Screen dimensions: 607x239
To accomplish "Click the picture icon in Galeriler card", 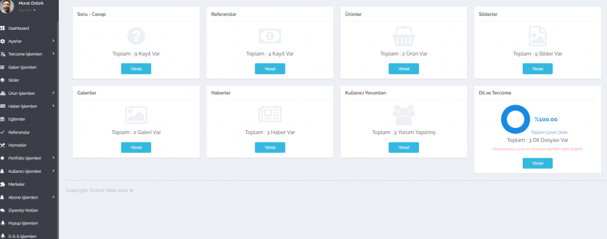I will (136, 115).
